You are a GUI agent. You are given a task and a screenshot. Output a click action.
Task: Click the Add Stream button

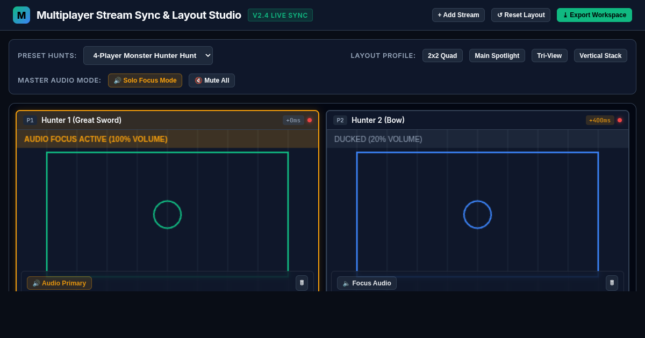[458, 15]
